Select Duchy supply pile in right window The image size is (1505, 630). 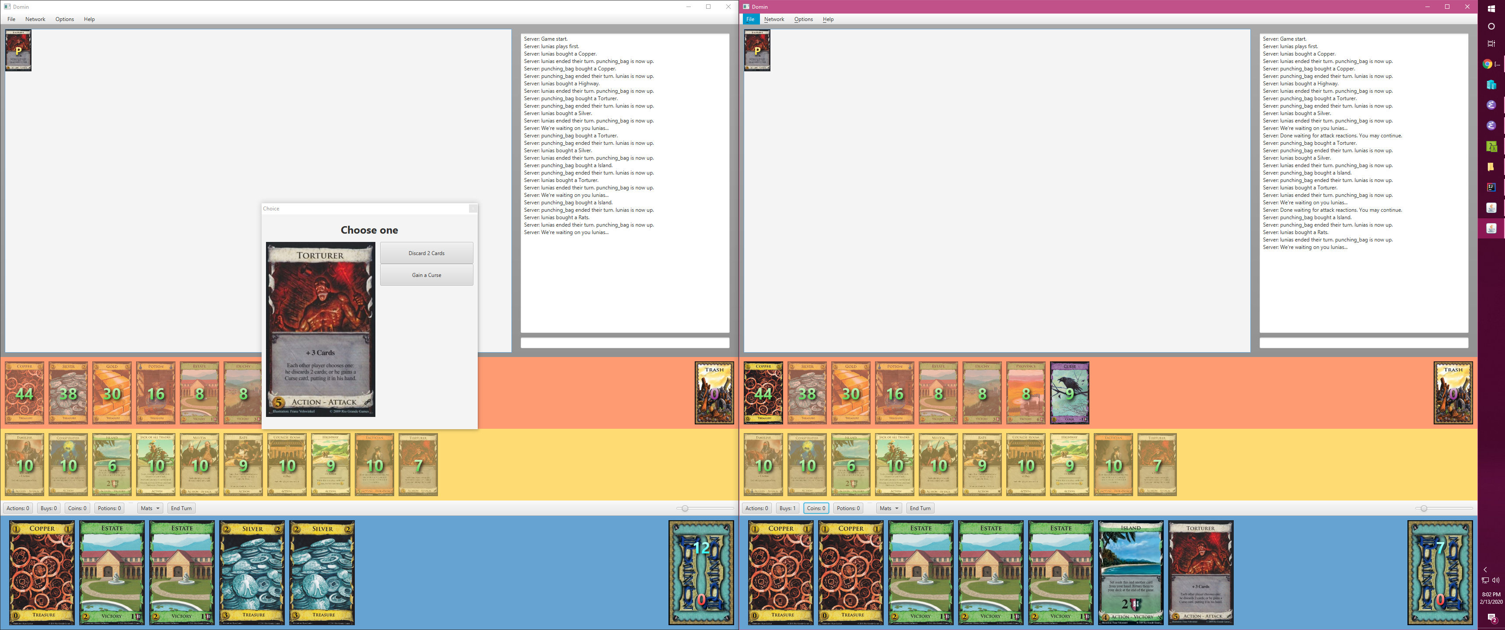click(x=982, y=393)
